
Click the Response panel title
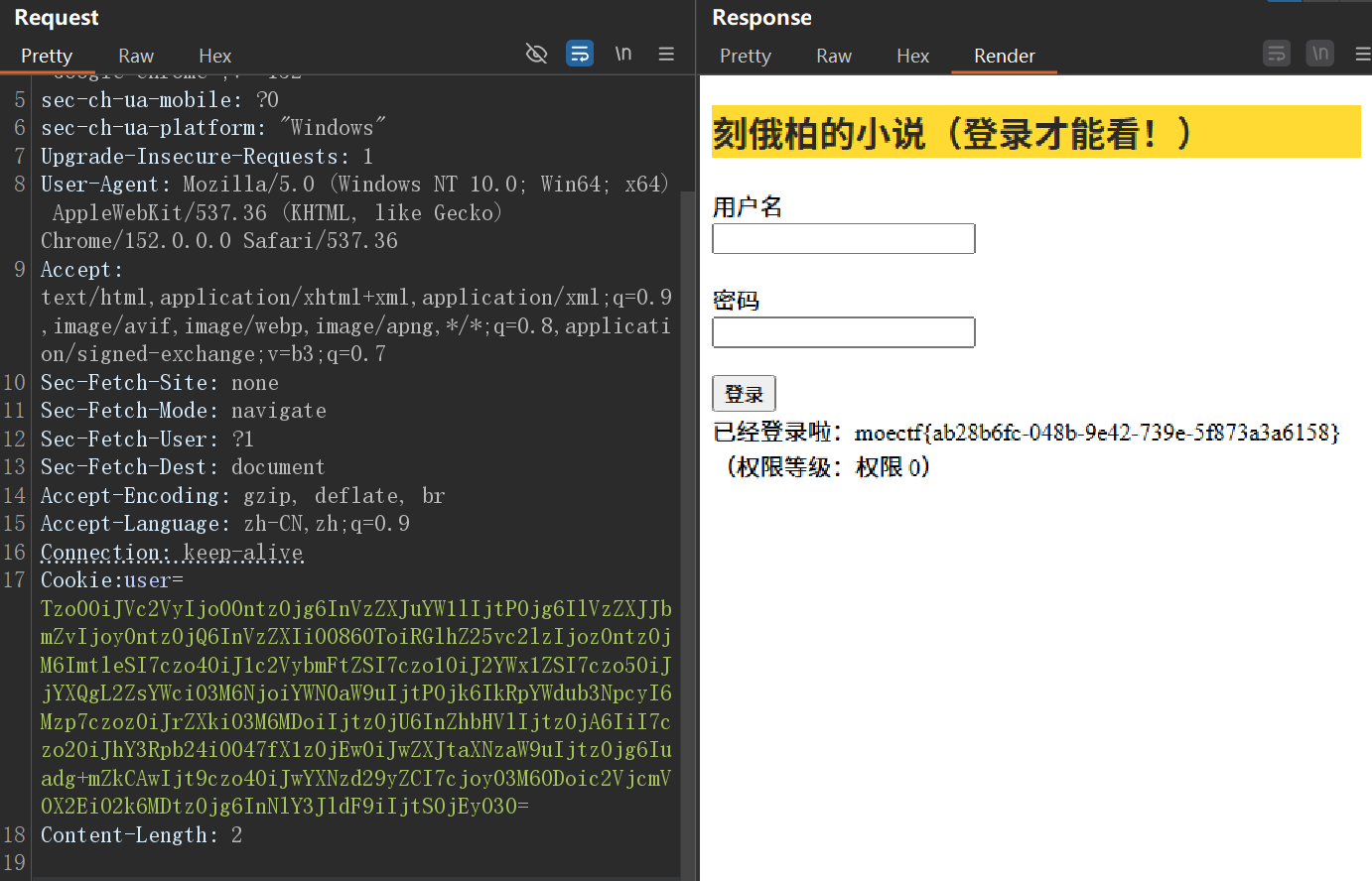point(761,18)
